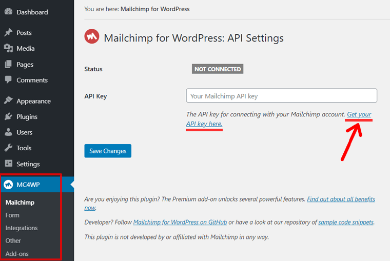Select the Mailchimp submenu item

tap(20, 203)
